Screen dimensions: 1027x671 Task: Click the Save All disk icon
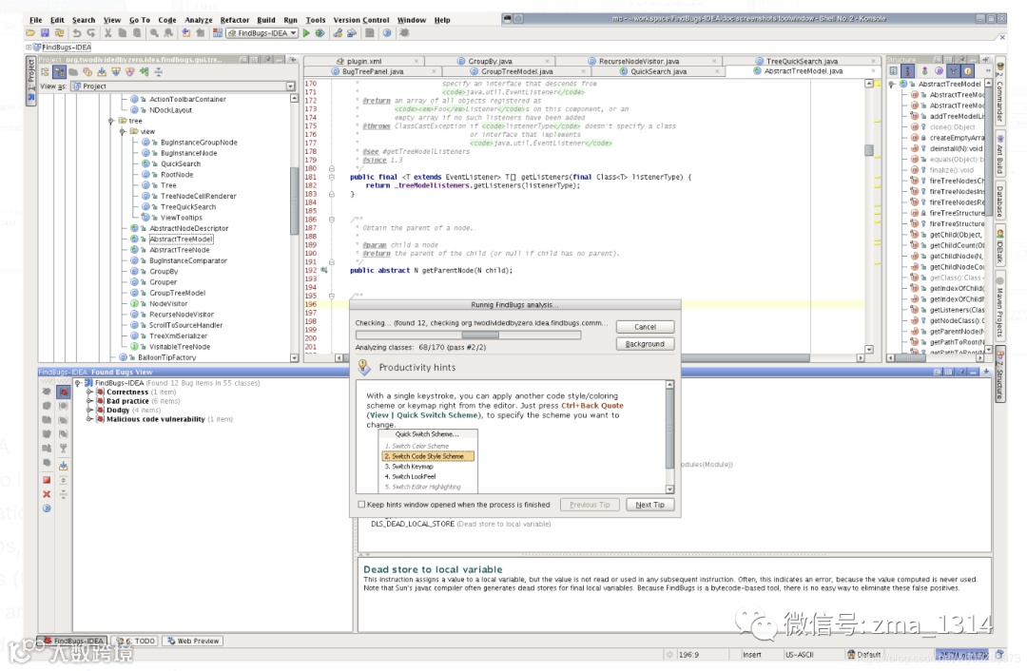(45, 32)
